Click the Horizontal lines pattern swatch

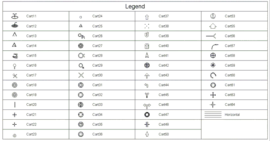213,115
